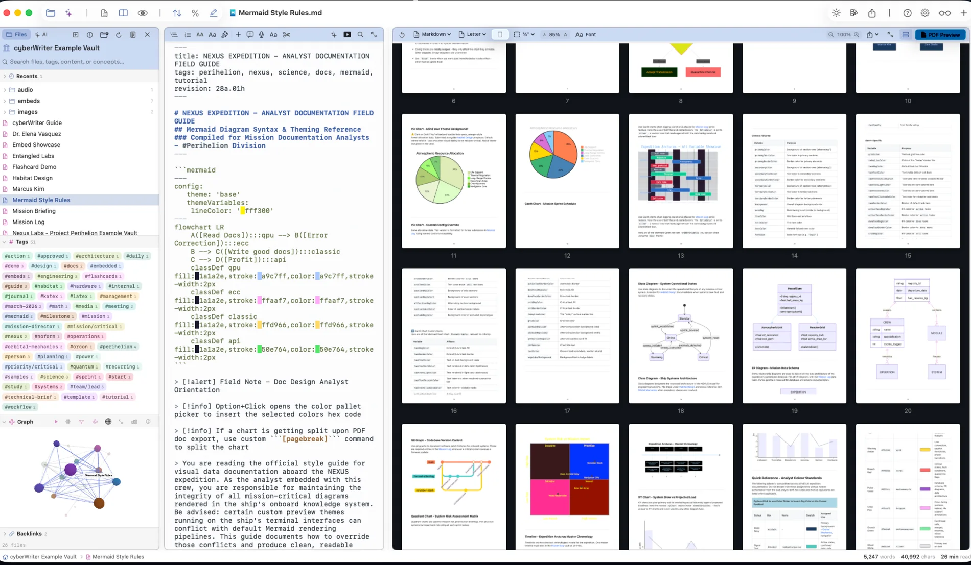Toggle the eye preview-only mode
This screenshot has width=971, height=565.
pos(143,13)
